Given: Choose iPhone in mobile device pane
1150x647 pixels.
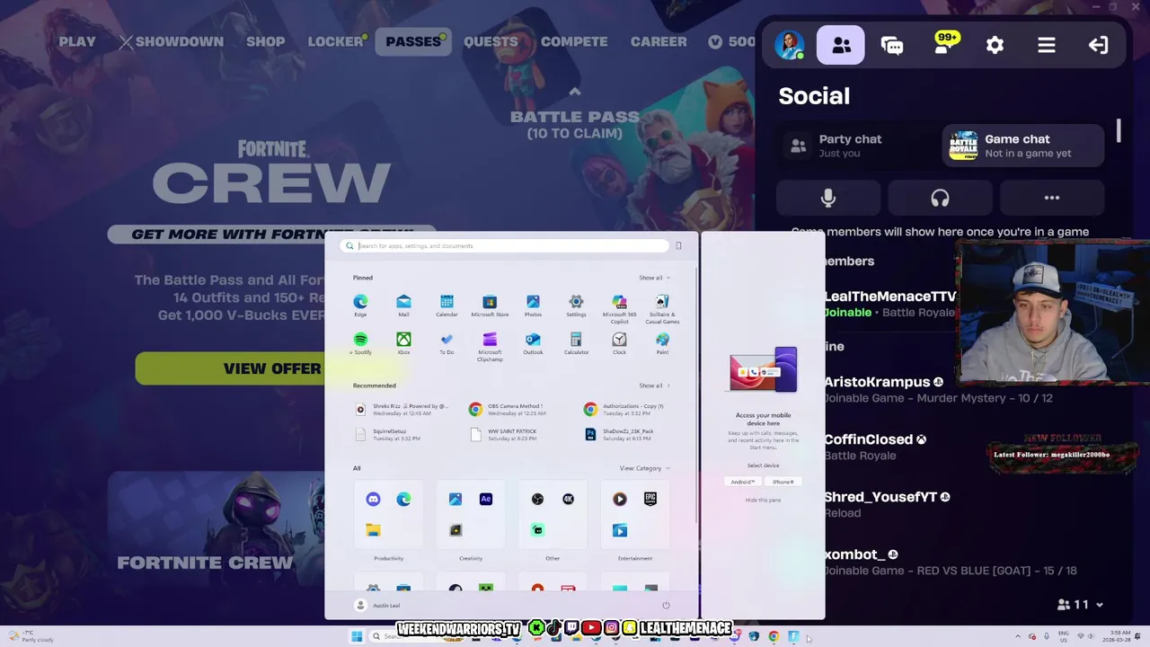Looking at the screenshot, I should (783, 482).
